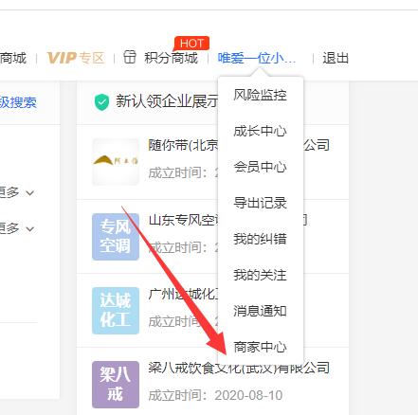Image resolution: width=418 pixels, height=415 pixels.
Task: Click the green shield verified icon
Action: click(101, 102)
